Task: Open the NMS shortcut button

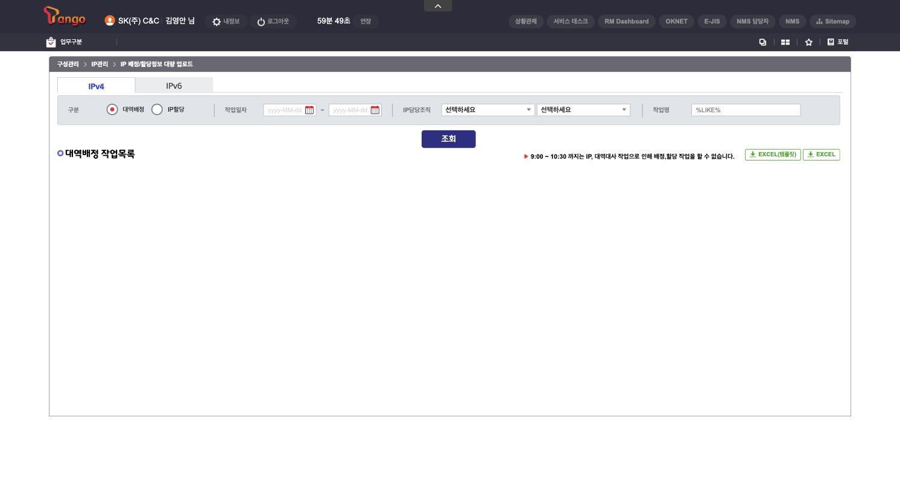Action: (793, 22)
